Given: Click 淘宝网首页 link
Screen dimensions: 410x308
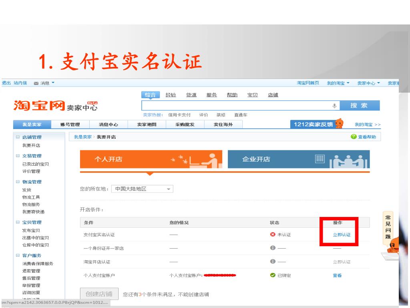Looking at the screenshot, I should 308,83.
